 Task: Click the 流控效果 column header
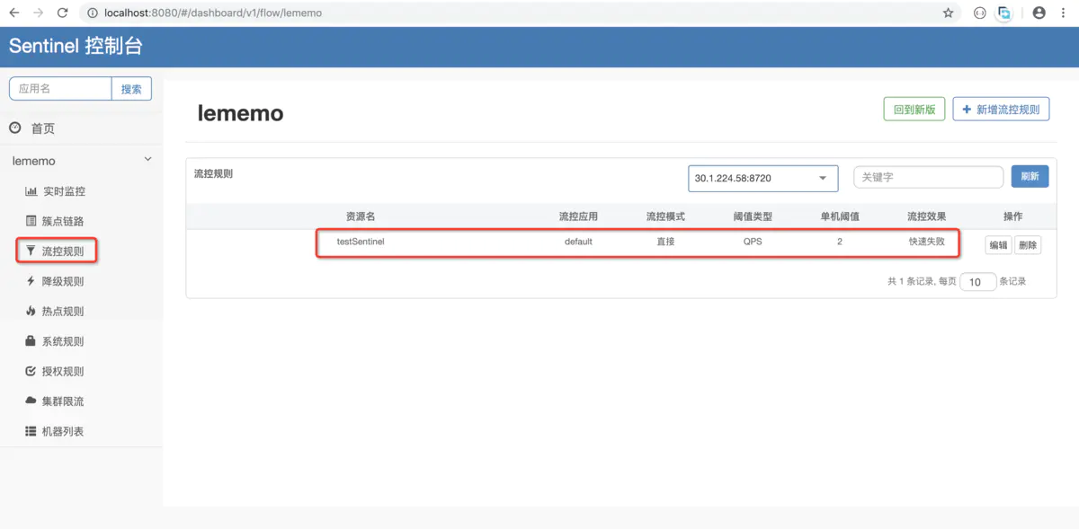click(x=926, y=216)
